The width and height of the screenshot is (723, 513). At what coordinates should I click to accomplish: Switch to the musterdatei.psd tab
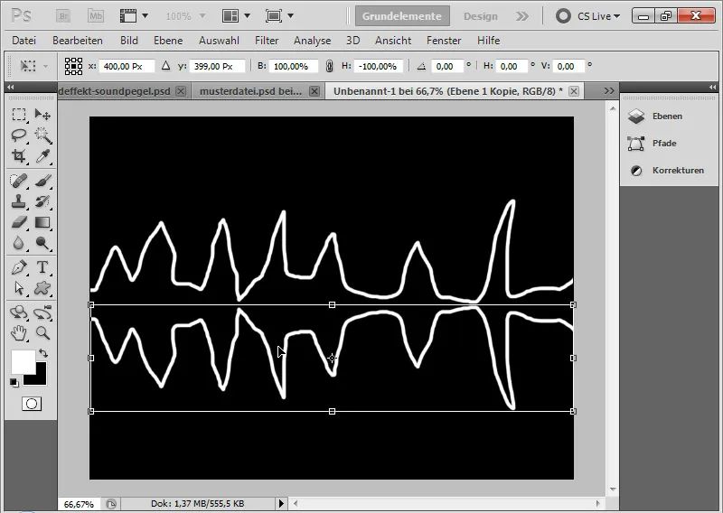pyautogui.click(x=250, y=91)
